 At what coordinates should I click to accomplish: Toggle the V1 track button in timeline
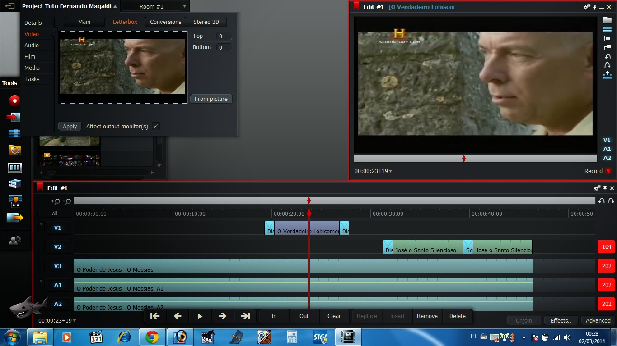[58, 228]
